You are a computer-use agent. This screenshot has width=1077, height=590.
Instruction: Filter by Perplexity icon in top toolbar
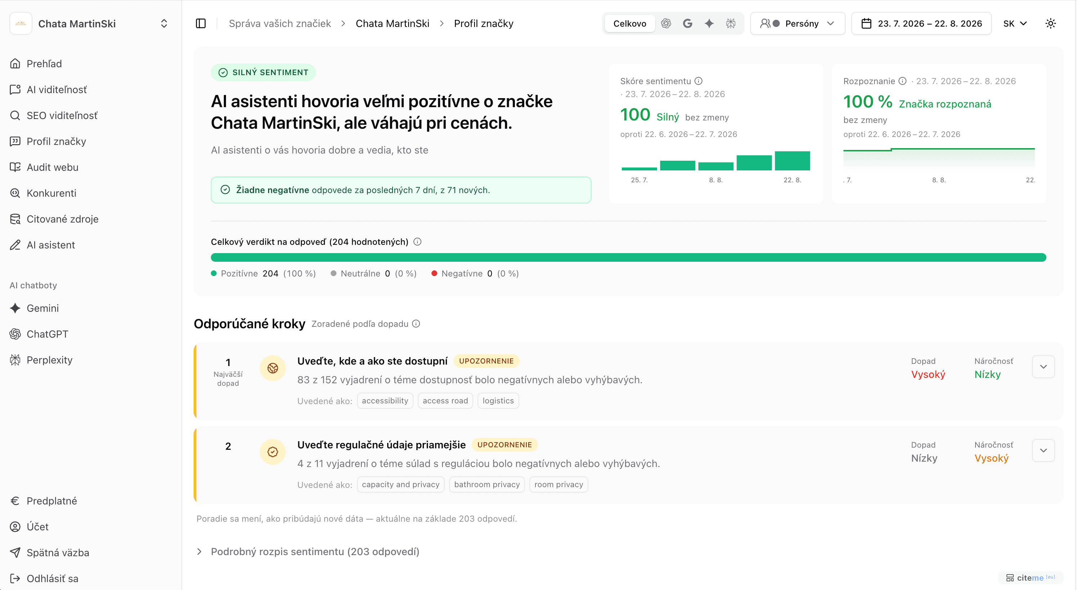pos(730,23)
